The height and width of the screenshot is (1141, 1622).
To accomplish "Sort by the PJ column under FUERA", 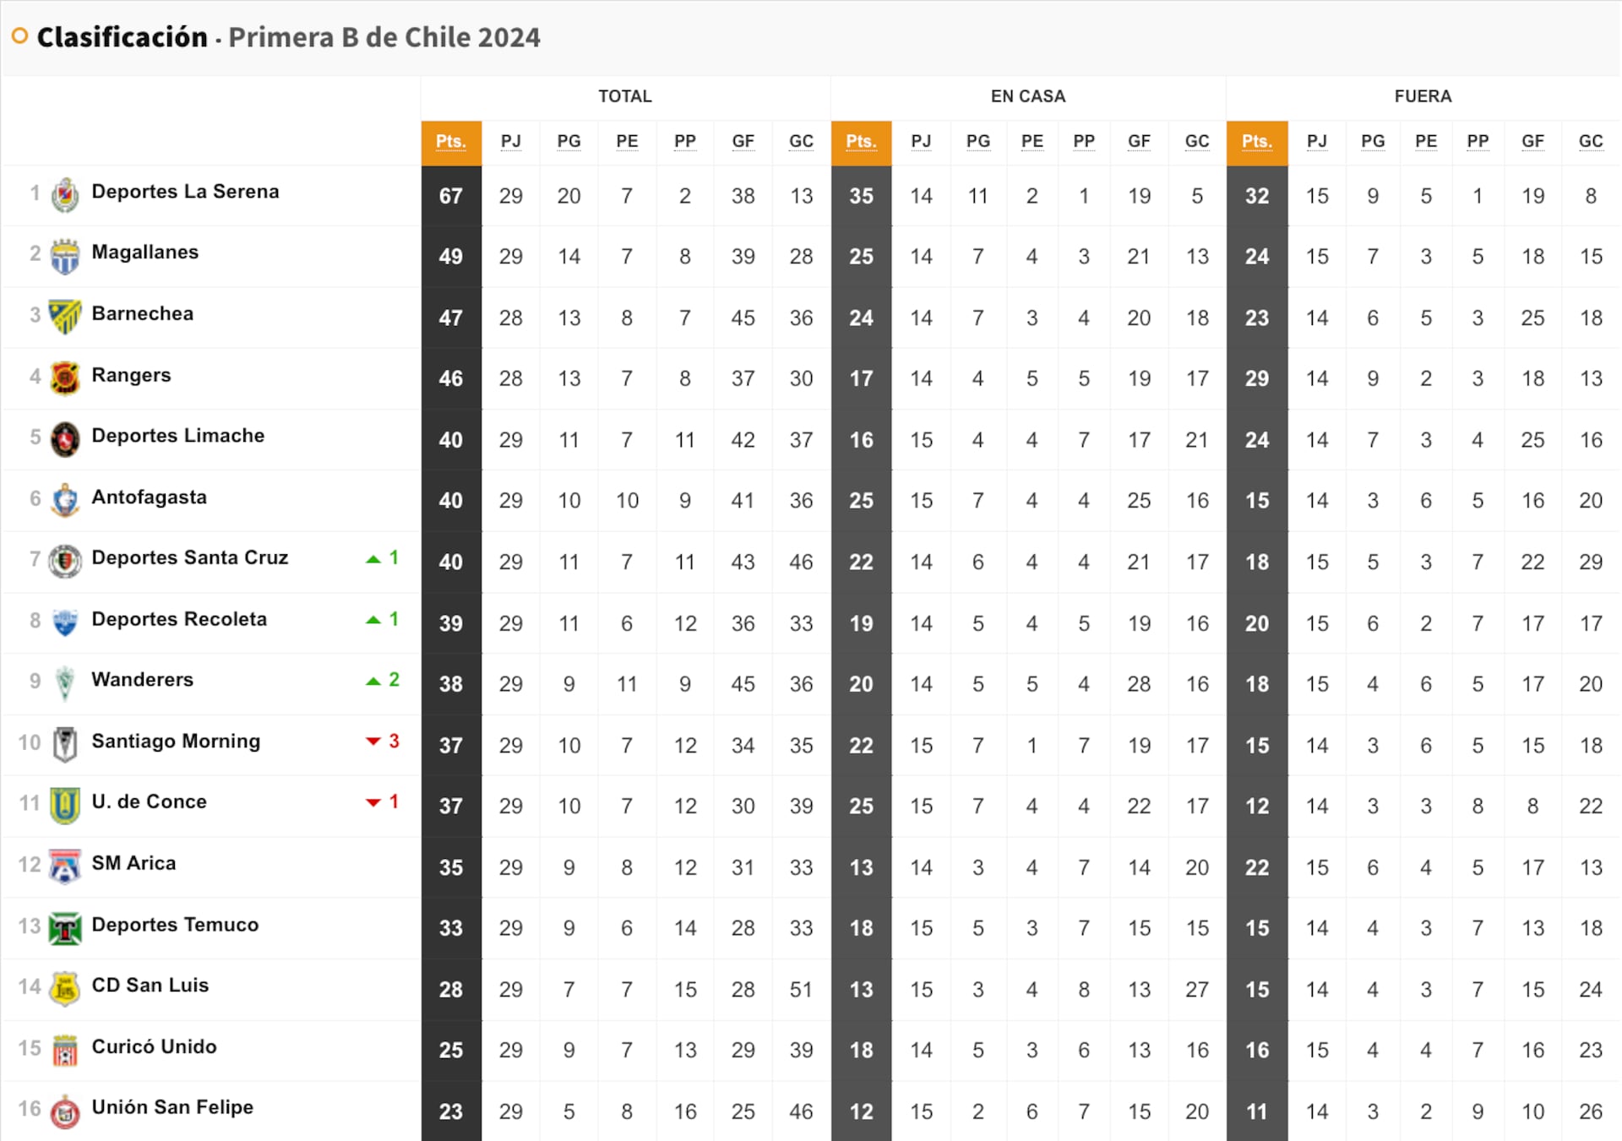I will tap(1317, 142).
